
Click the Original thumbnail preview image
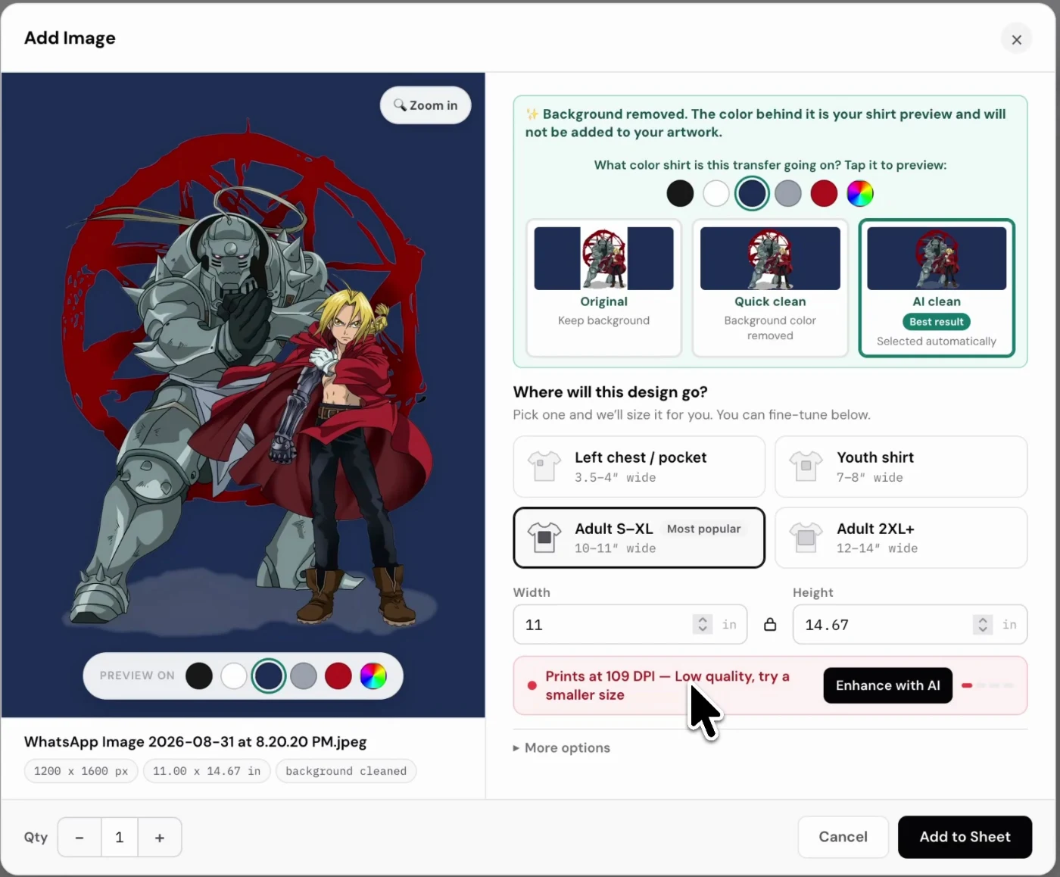[x=604, y=258]
